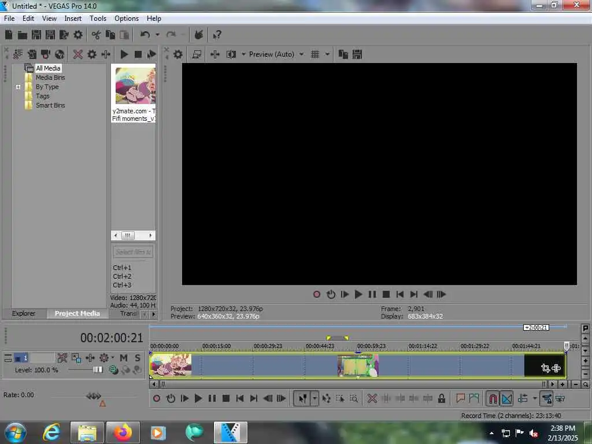Image resolution: width=592 pixels, height=444 pixels.
Task: Toggle loop playback in preview transport
Action: (331, 294)
